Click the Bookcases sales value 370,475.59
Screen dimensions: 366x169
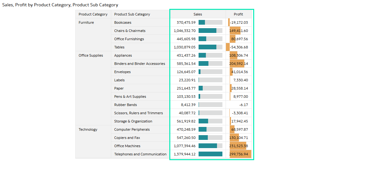[186, 22]
